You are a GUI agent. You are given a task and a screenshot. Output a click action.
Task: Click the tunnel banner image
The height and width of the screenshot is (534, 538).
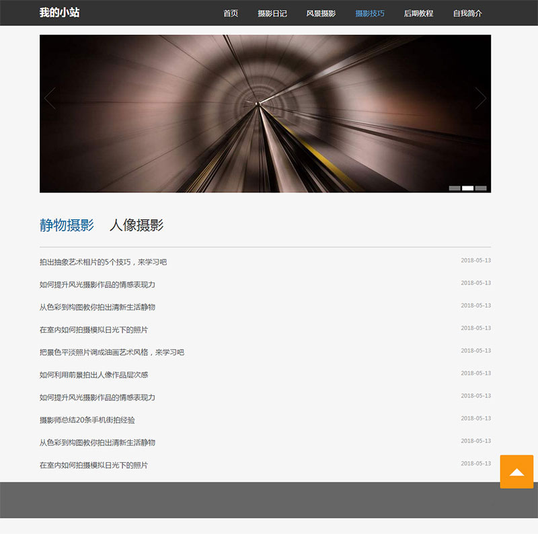point(265,114)
